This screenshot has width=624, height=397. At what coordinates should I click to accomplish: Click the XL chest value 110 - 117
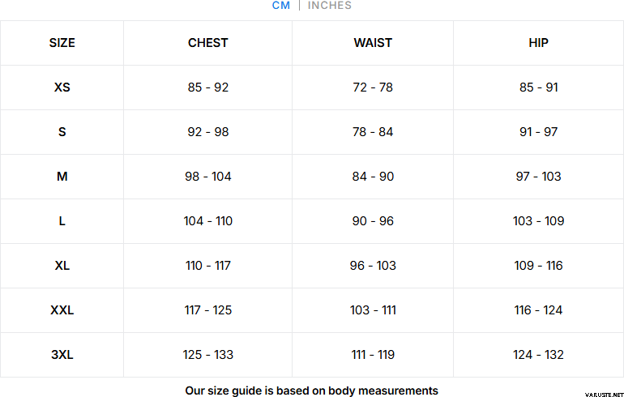(208, 266)
